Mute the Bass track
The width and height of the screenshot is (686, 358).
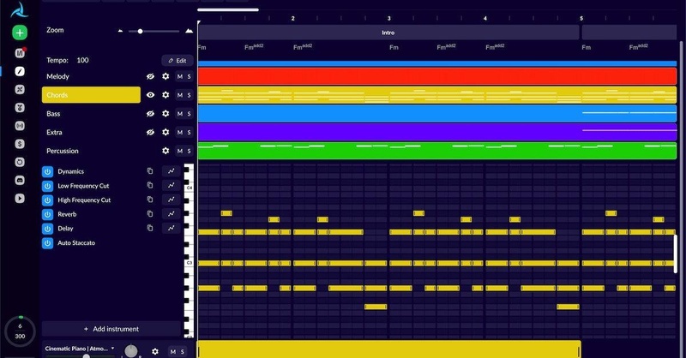[179, 114]
